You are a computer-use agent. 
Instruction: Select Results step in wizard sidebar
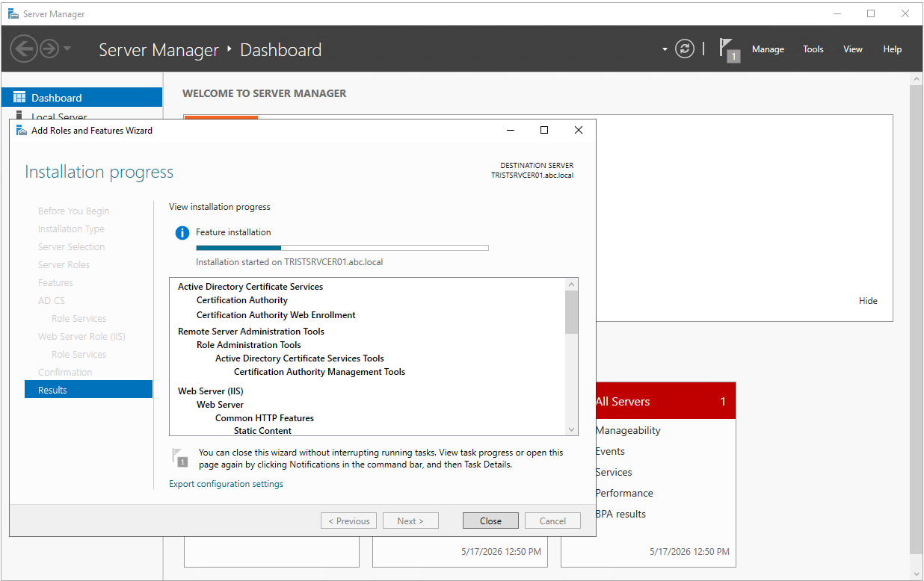tap(88, 390)
